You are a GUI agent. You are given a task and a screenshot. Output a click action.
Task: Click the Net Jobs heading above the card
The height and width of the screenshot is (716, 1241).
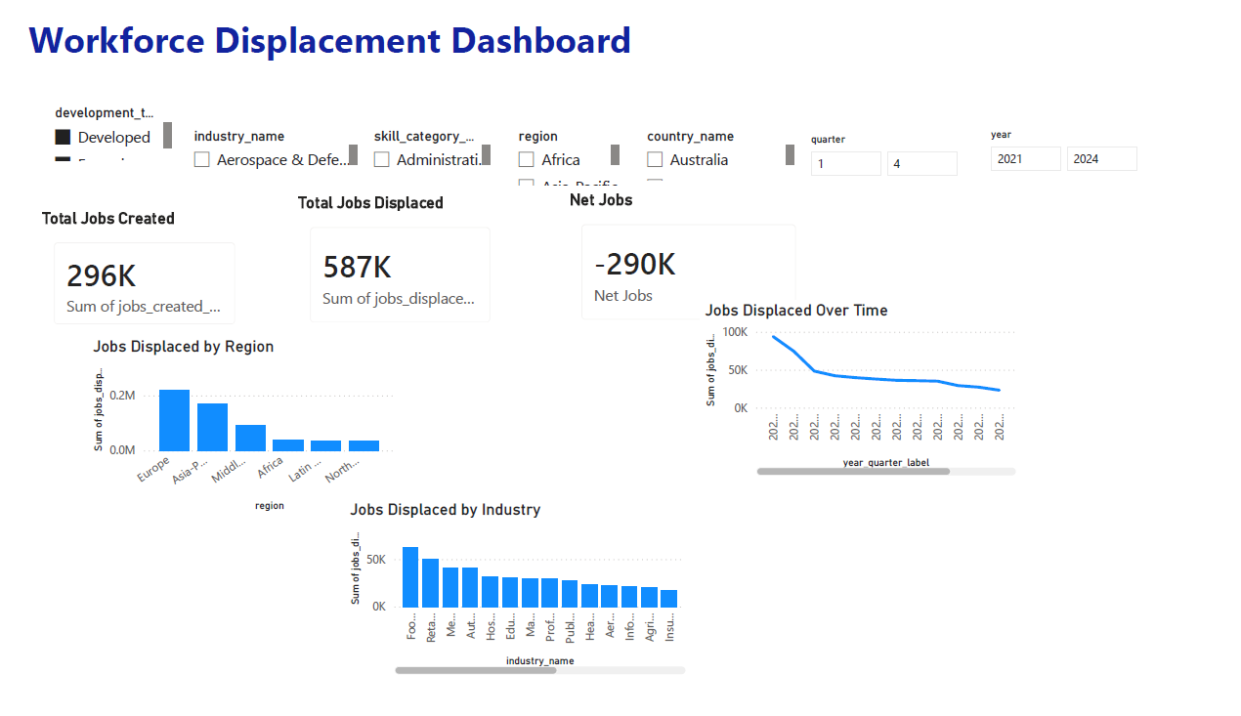point(601,200)
